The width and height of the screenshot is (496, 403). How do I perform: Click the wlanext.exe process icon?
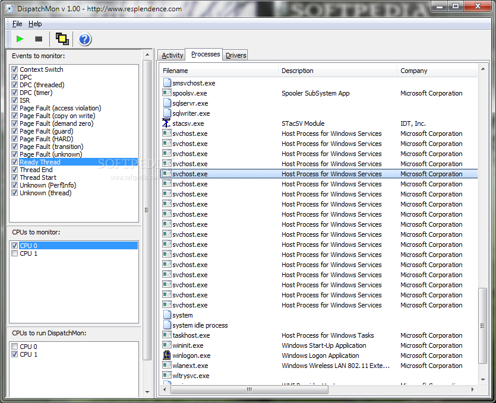click(167, 365)
